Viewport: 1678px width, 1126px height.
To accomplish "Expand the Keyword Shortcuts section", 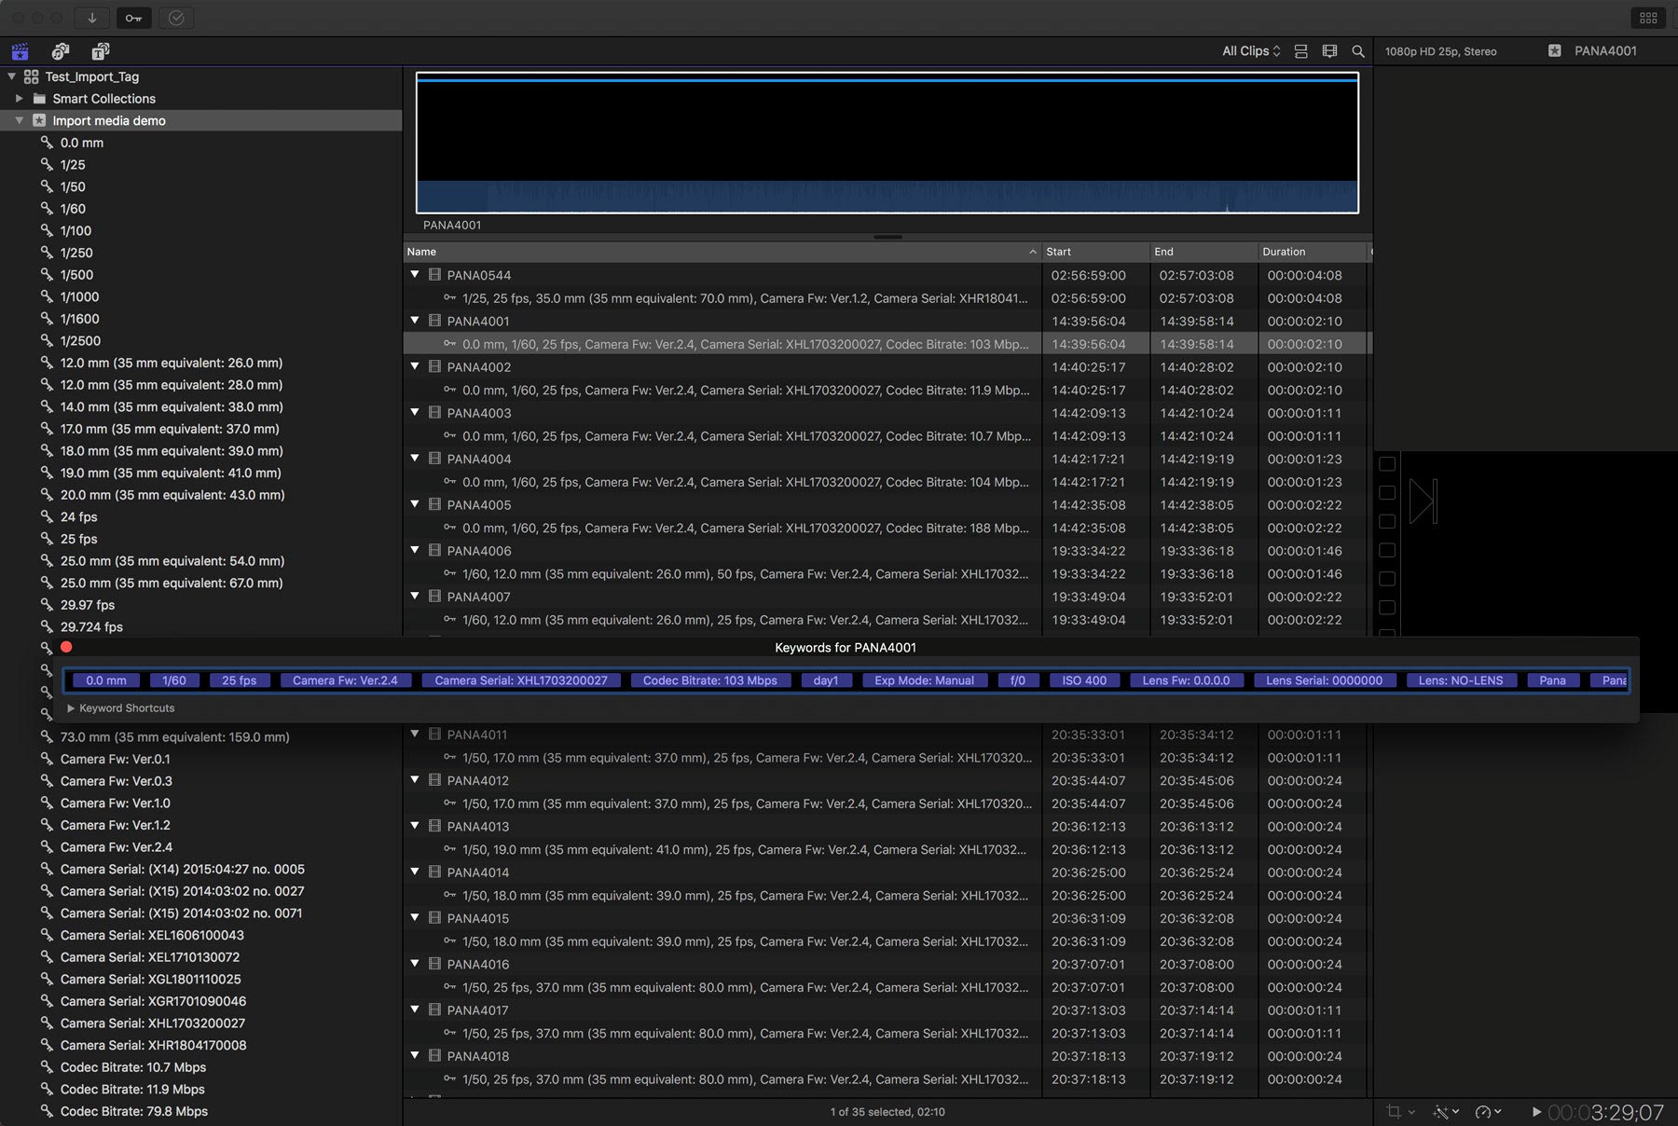I will coord(71,708).
